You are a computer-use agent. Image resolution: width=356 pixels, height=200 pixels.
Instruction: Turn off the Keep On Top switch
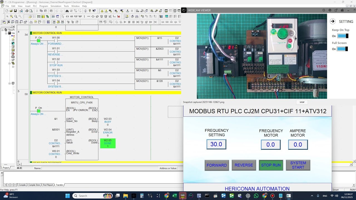[x=343, y=36]
